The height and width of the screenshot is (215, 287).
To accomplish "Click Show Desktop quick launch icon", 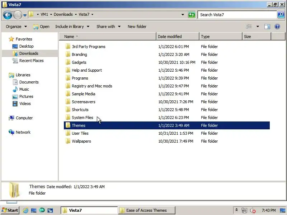I will (34, 210).
